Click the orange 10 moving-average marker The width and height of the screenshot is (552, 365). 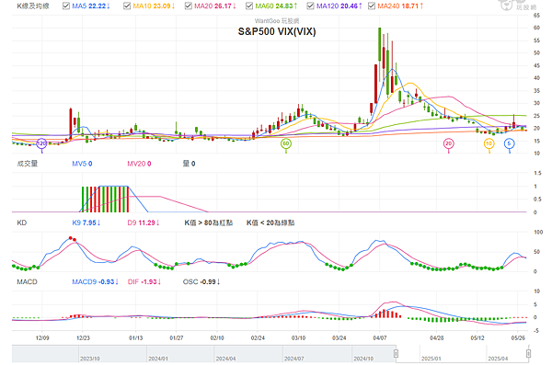489,143
